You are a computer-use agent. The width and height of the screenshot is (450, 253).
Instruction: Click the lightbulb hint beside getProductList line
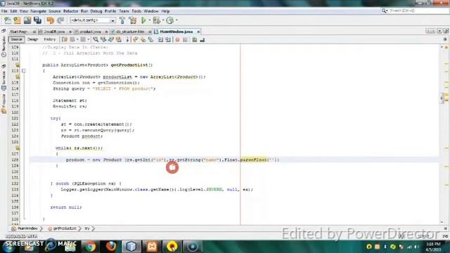18,65
